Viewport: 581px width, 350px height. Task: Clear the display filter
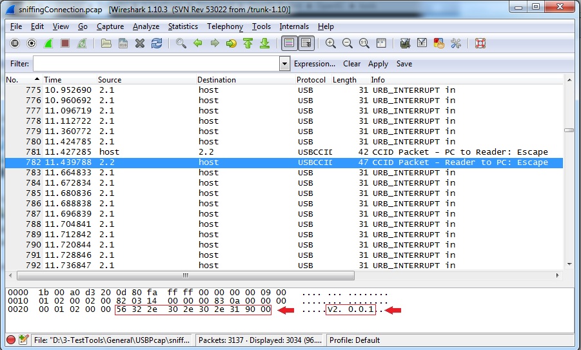(351, 64)
